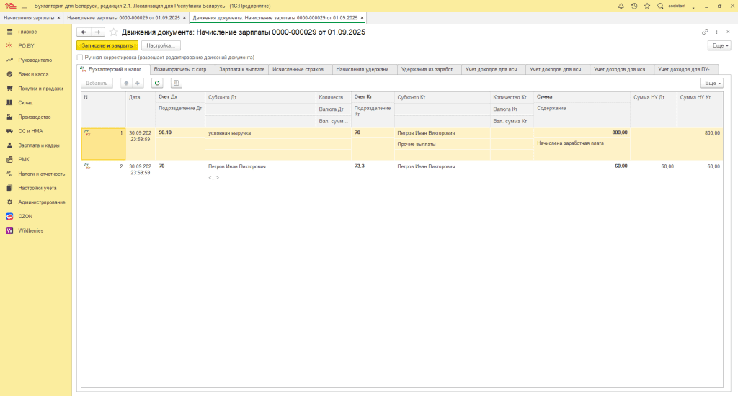
Task: Close the Начисления зарплаты window tab
Action: click(x=58, y=17)
